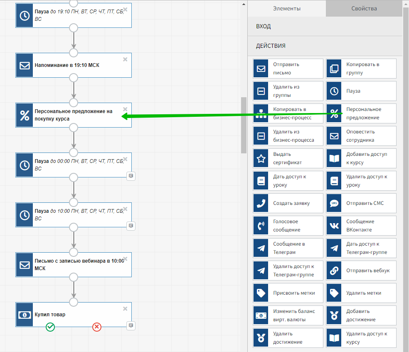Click output connector below Персональное предложение block
The width and height of the screenshot is (409, 352).
[x=74, y=128]
